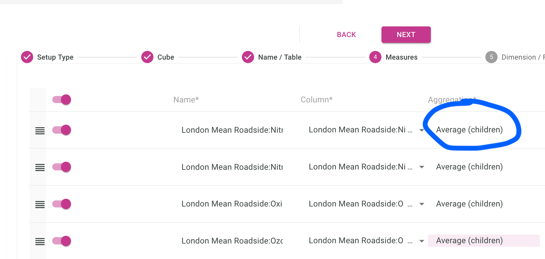Screen dimensions: 545x259
Task: Disable the first London Mean Roadside:Nitr measure toggle
Action: tap(62, 130)
